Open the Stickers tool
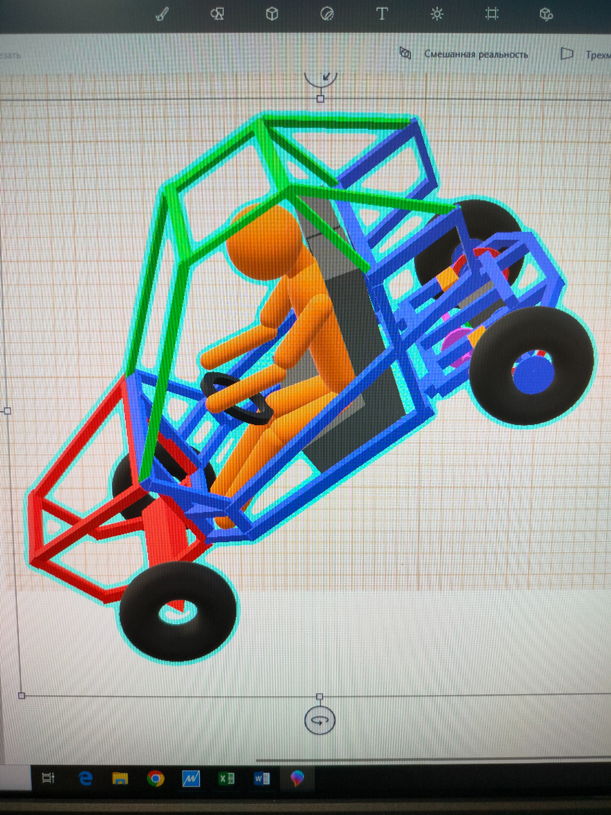Image resolution: width=611 pixels, height=815 pixels. click(x=327, y=14)
